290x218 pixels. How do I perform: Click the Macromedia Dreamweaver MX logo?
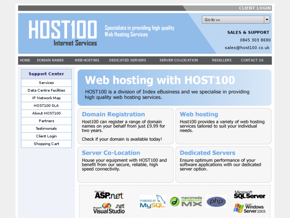tap(186, 202)
